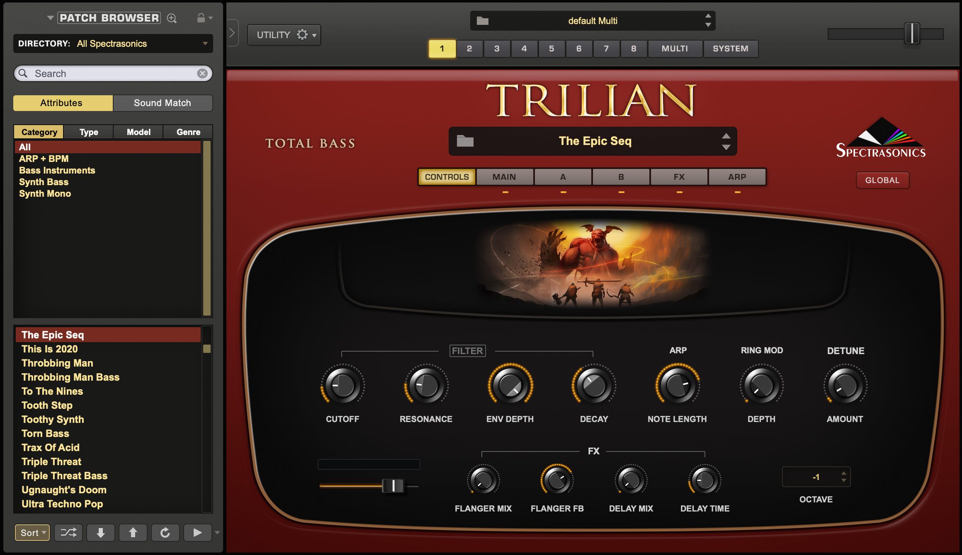Switch to the FX tab

[x=679, y=177]
